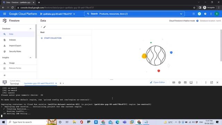Screen dimensions: 222x125
Task: Open the Windows Start menu
Action: (x=3, y=122)
